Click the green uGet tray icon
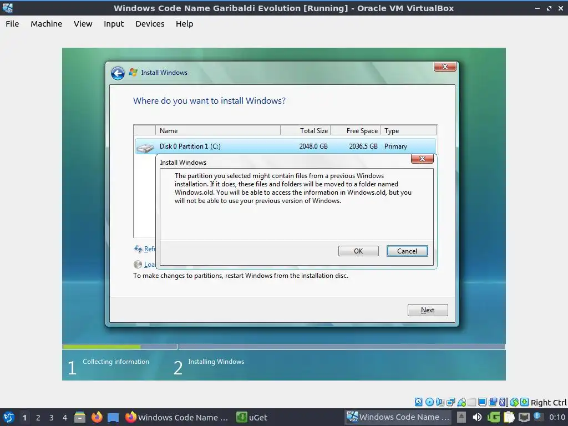Viewport: 568px width, 426px height. pos(494,417)
